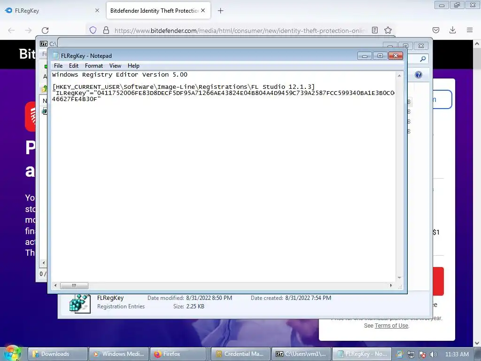Image resolution: width=481 pixels, height=361 pixels.
Task: Click FLRegKey Notepad taskbar button
Action: [362, 354]
